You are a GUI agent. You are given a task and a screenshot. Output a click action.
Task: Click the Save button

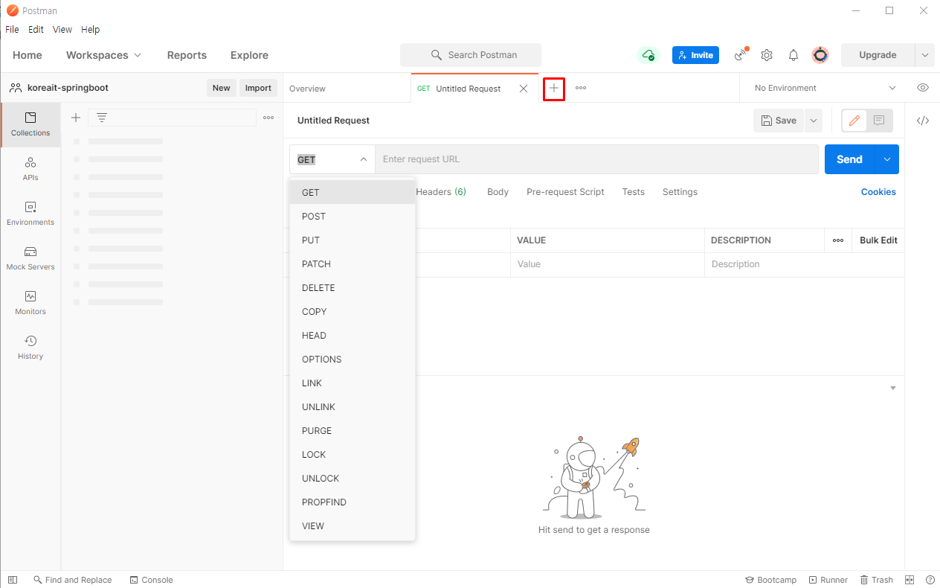[779, 121]
